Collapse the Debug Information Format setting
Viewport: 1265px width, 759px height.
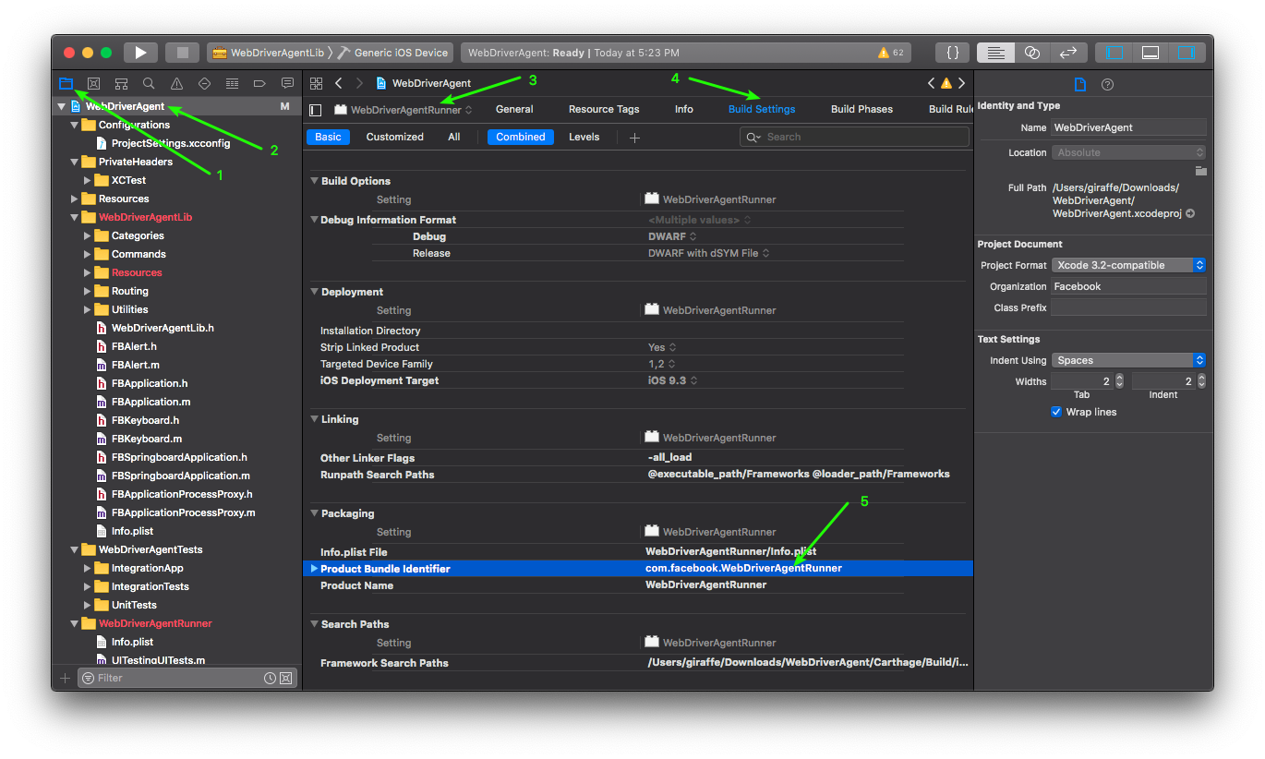(x=314, y=220)
